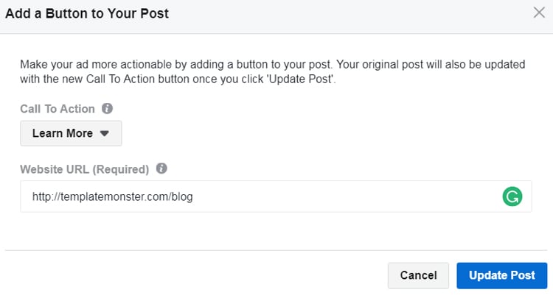This screenshot has height=298, width=553.
Task: Click the 'Website URL (Required)' label
Action: click(x=85, y=169)
